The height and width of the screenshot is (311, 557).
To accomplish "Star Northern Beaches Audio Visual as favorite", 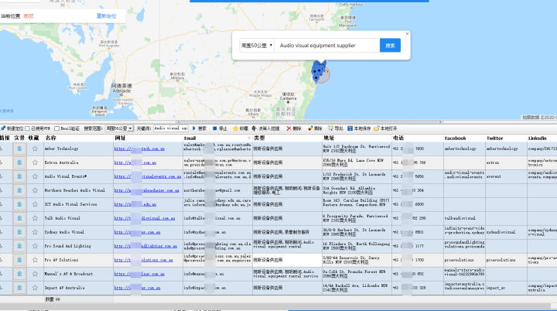I will coord(35,190).
